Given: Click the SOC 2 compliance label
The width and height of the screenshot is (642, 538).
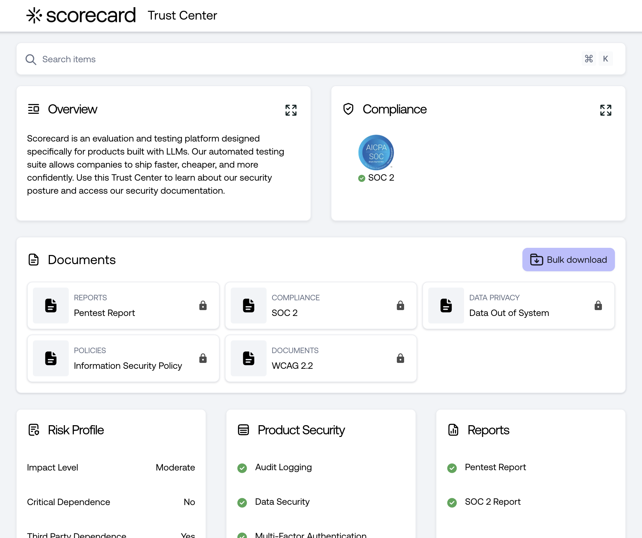Looking at the screenshot, I should 381,178.
